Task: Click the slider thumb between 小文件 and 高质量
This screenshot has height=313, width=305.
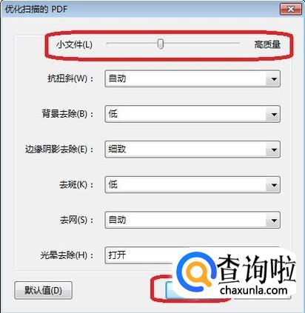Action: [x=161, y=44]
